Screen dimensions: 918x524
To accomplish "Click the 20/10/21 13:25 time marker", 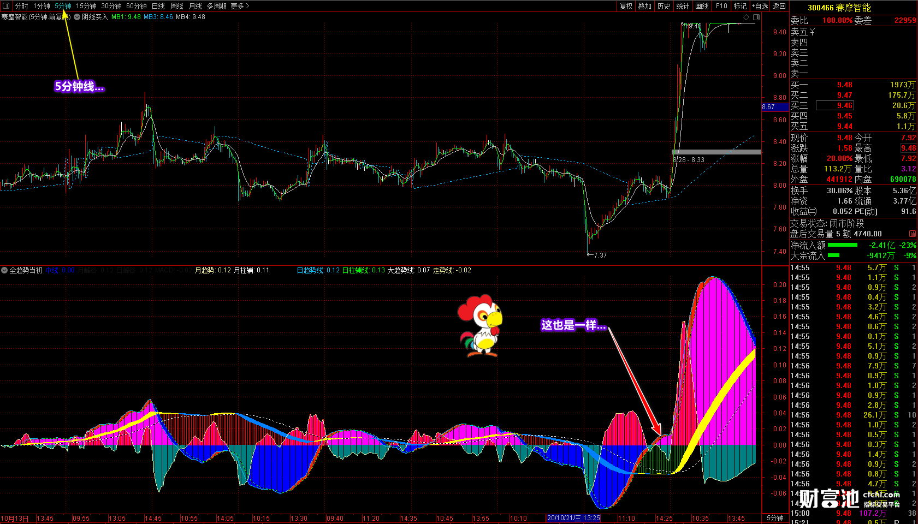I will click(x=573, y=518).
